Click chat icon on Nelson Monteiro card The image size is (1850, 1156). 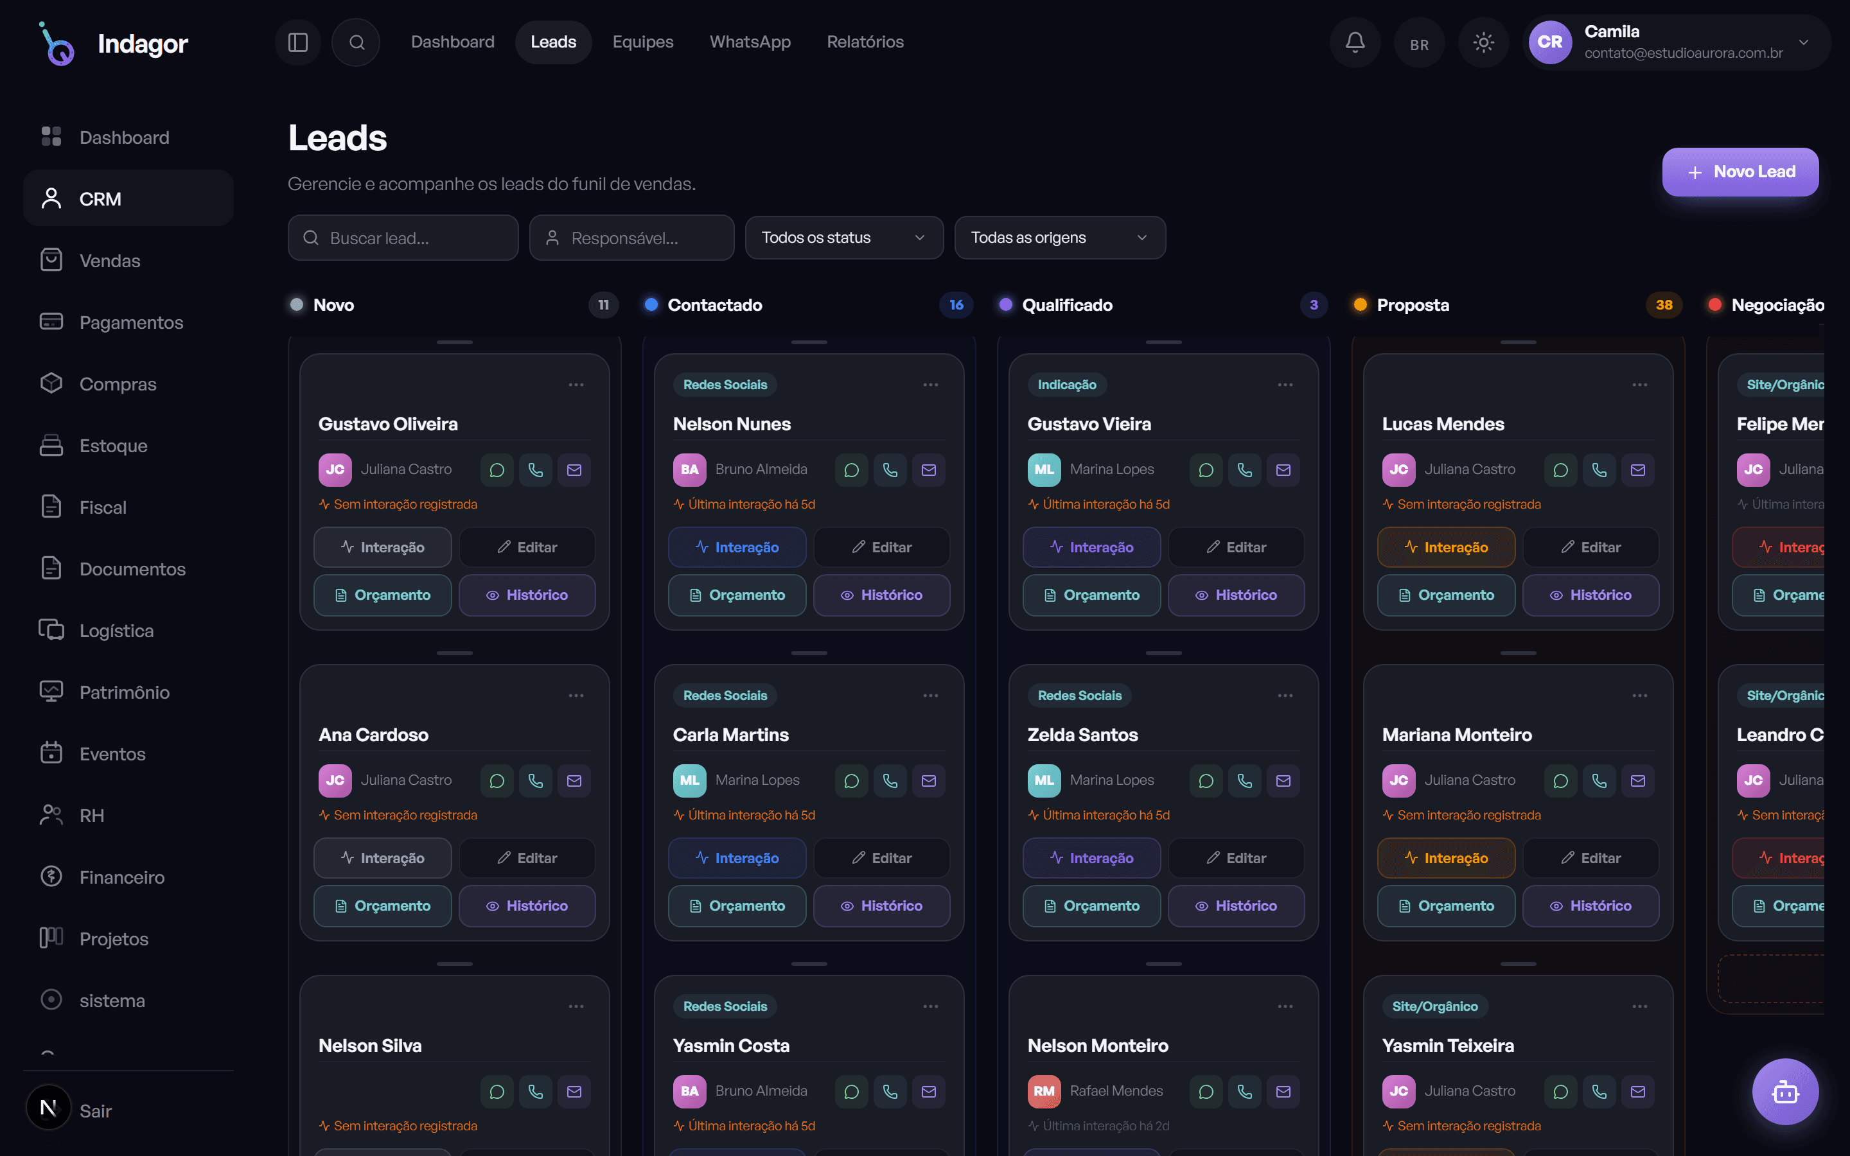click(x=1206, y=1092)
